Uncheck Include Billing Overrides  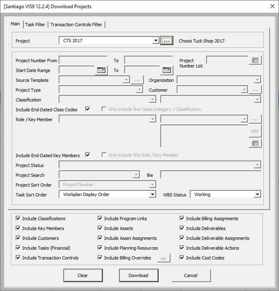[x=100, y=257]
